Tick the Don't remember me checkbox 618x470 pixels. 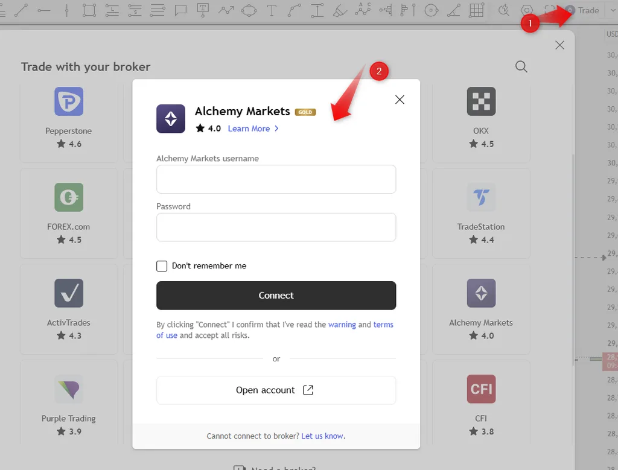[x=162, y=266]
